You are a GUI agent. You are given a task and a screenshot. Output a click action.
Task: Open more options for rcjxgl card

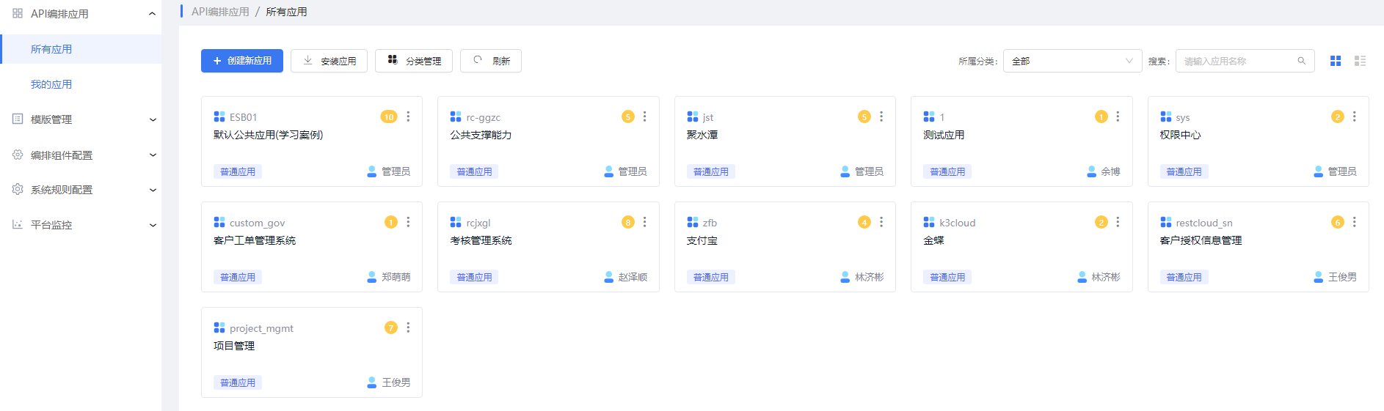click(x=644, y=222)
